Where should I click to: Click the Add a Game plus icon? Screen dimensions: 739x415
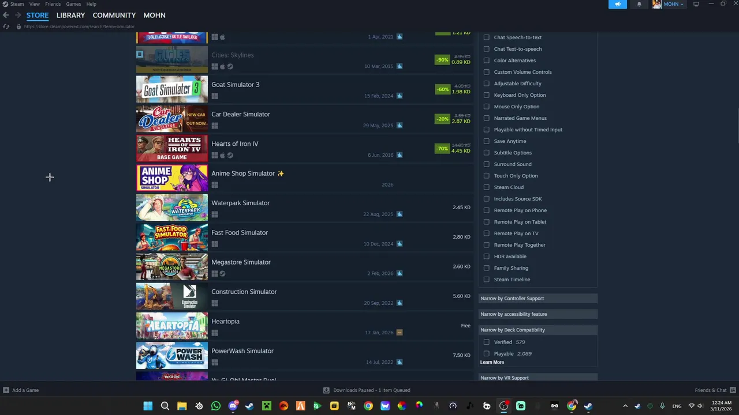pyautogui.click(x=6, y=390)
